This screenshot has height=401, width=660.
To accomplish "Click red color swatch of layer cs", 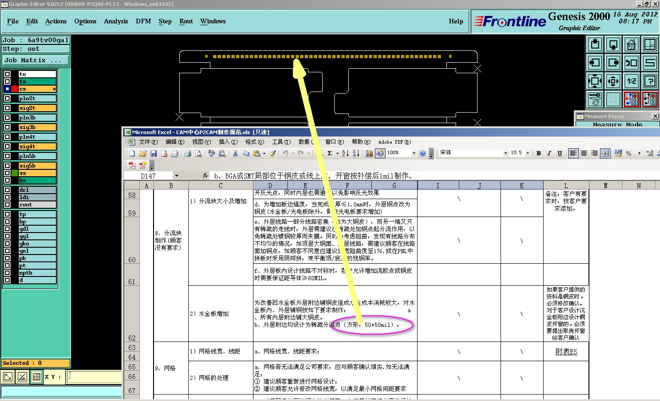I will click(x=15, y=89).
